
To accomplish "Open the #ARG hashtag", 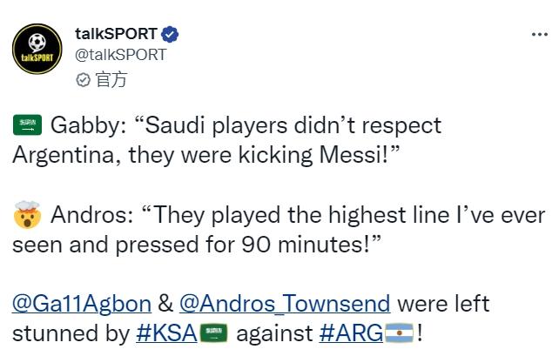I will click(x=351, y=333).
